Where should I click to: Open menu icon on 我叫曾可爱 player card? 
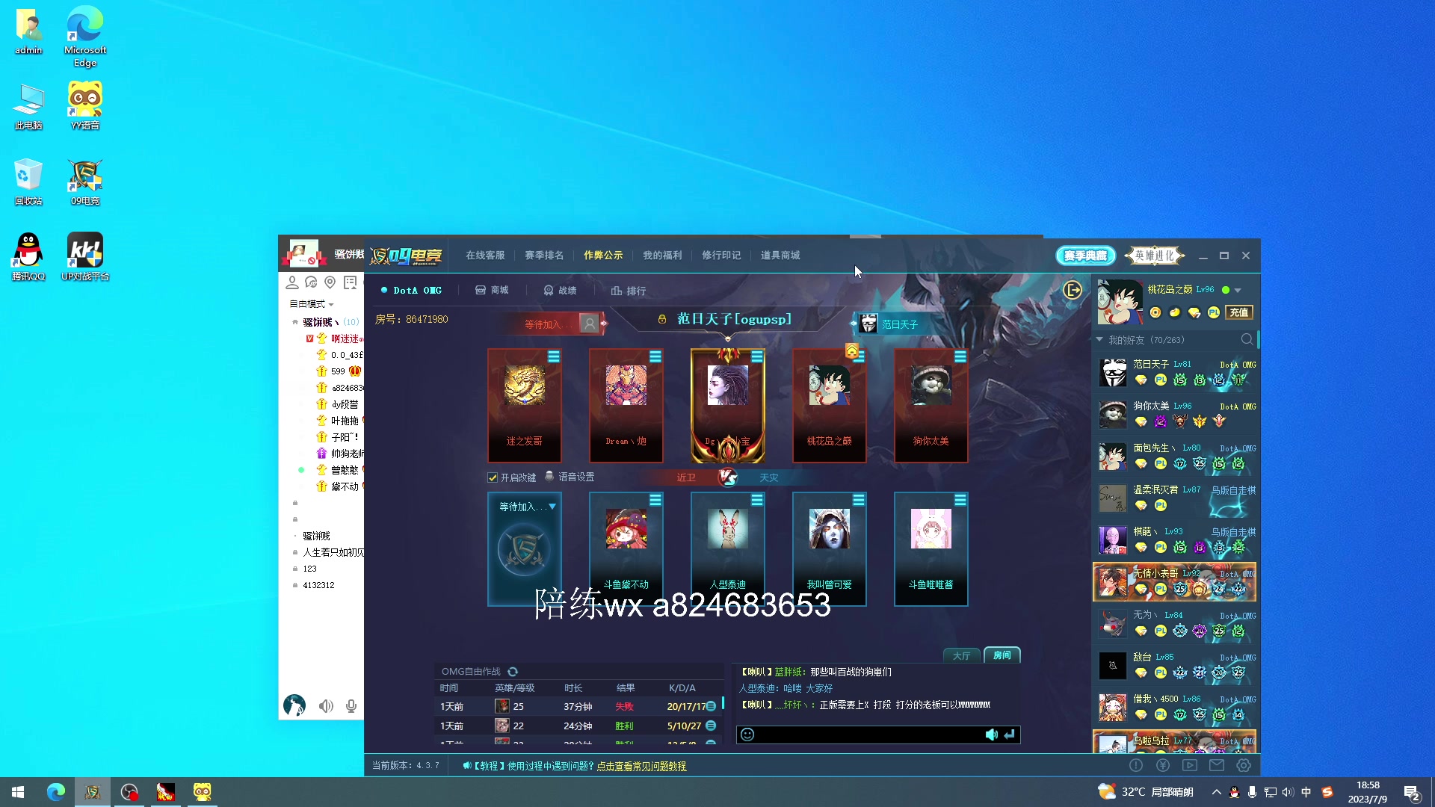(859, 500)
